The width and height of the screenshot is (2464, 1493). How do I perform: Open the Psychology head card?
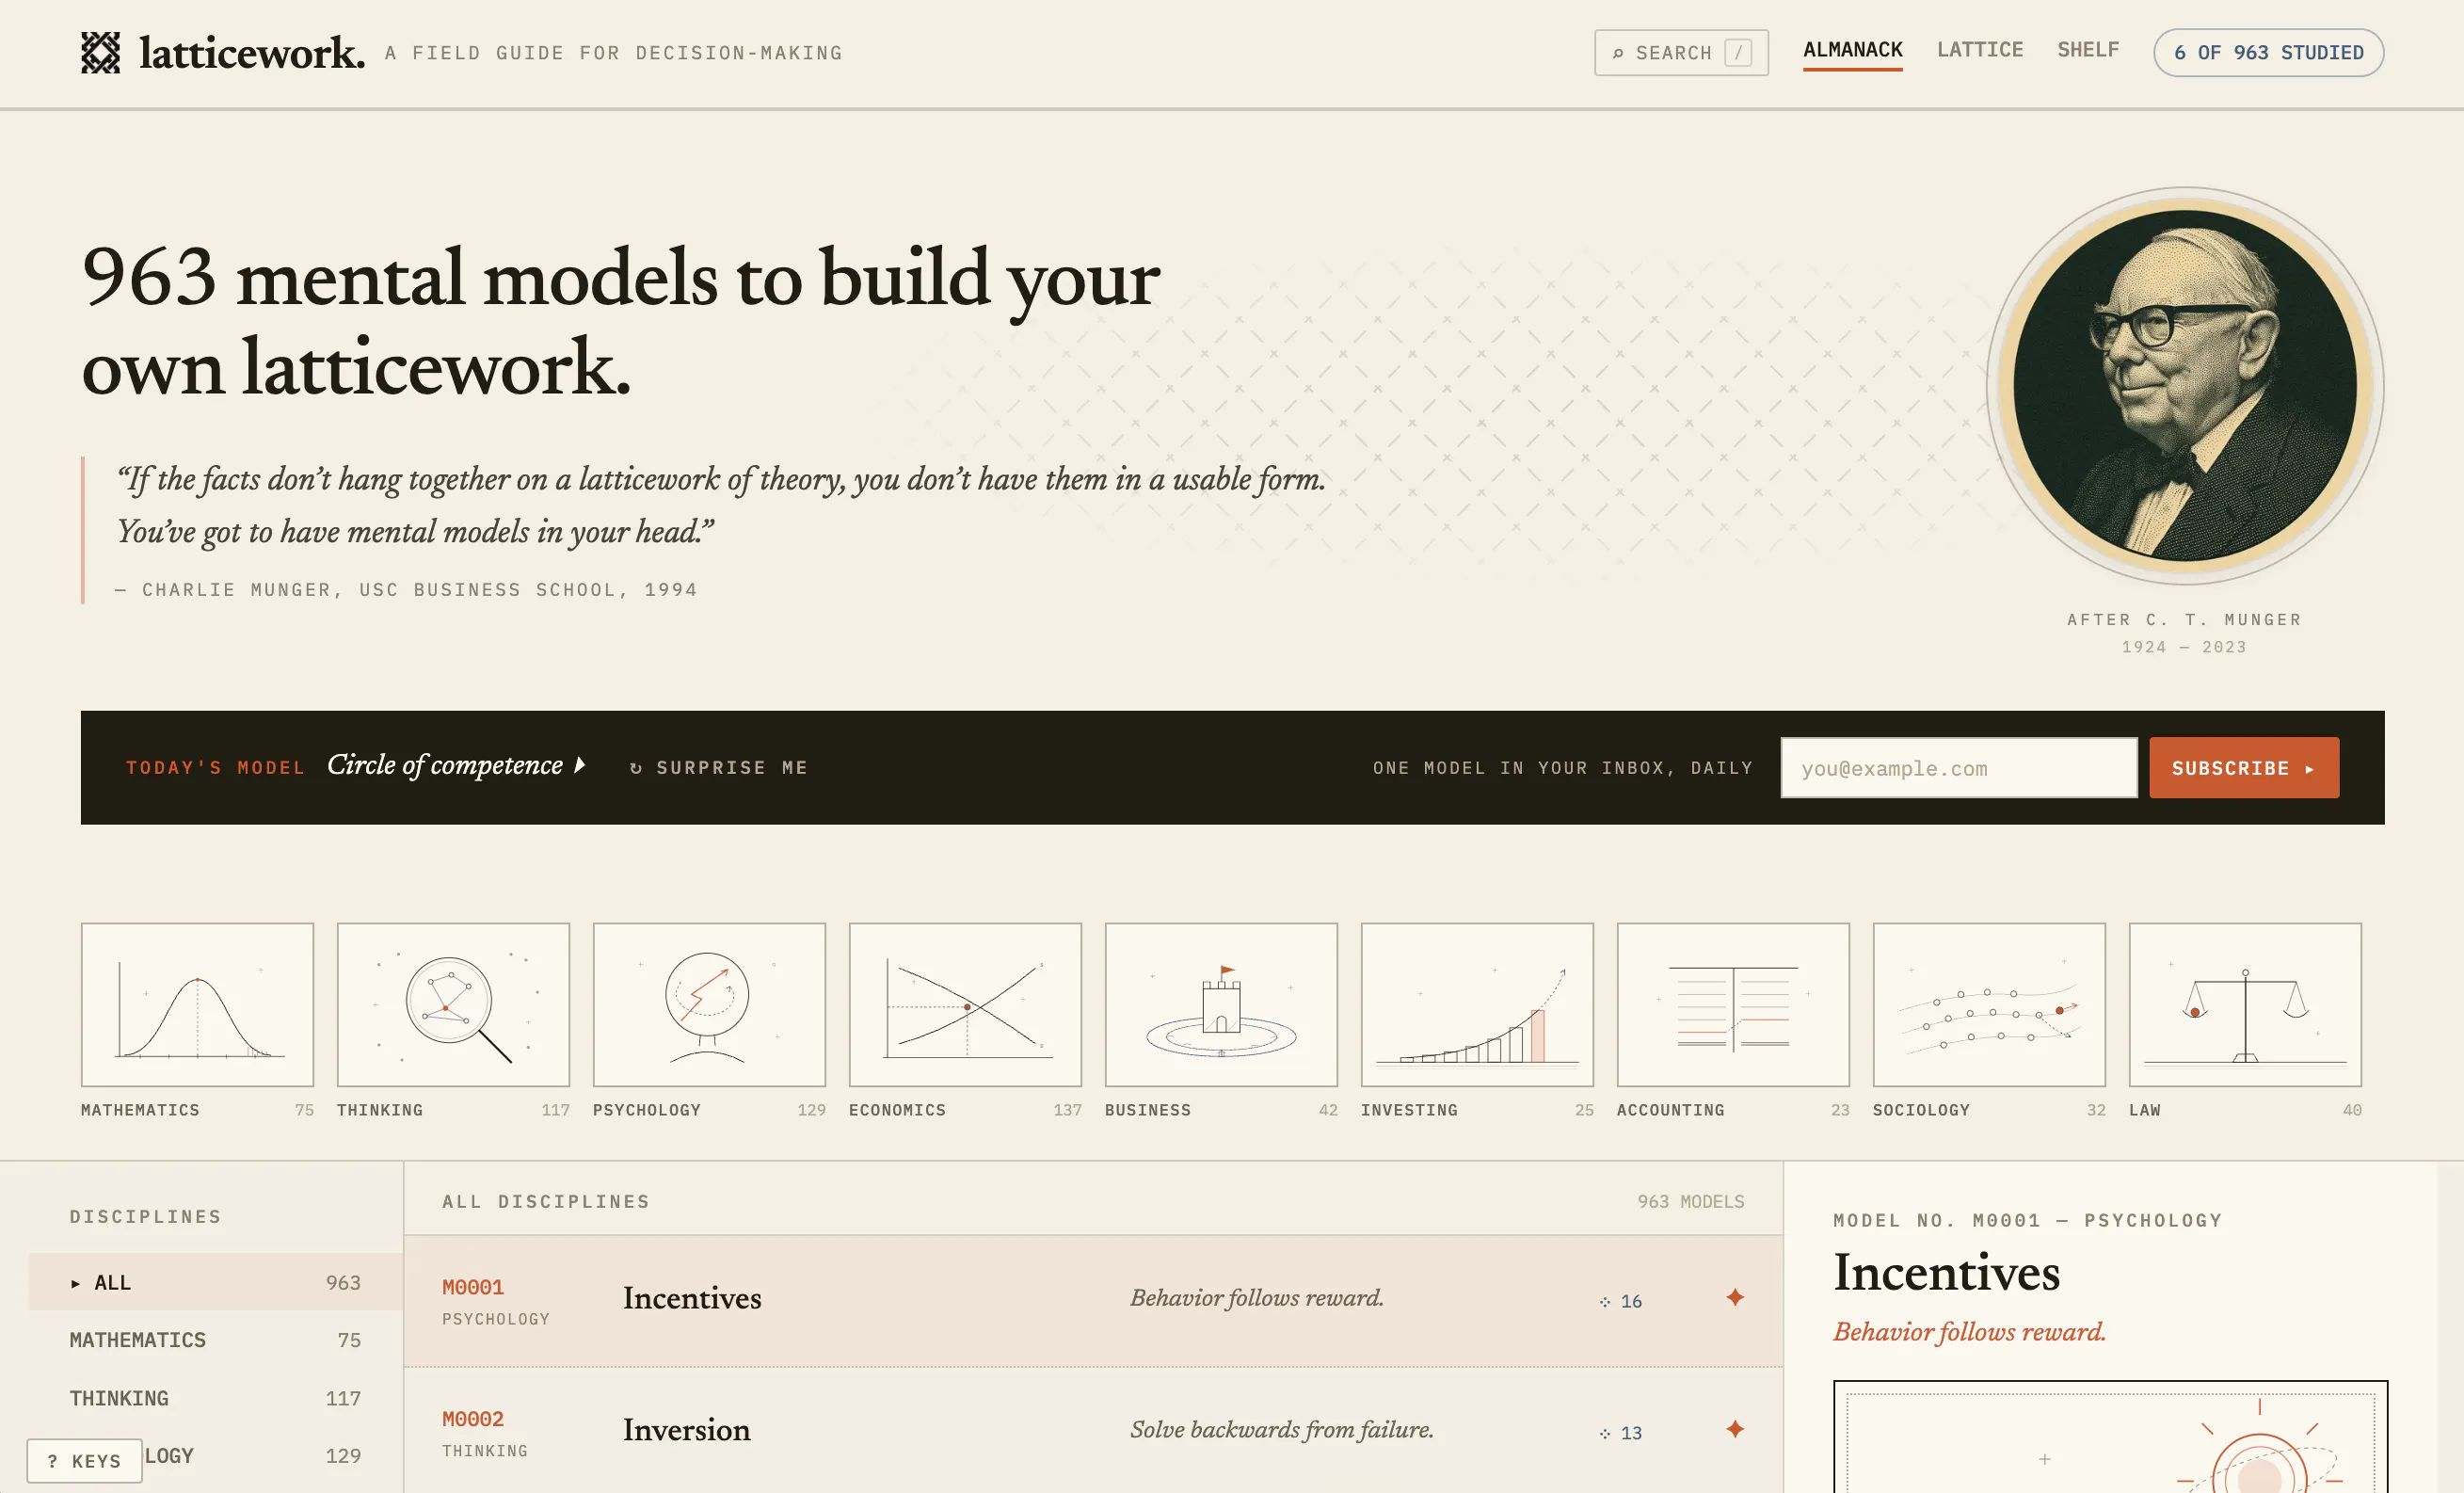709,1004
